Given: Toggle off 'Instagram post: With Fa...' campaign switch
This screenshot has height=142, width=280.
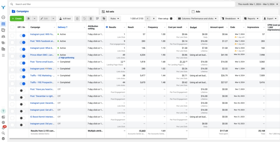Looking at the screenshot, I should point(22,35).
